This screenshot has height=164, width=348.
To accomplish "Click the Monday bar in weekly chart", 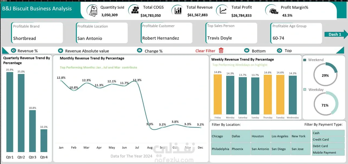I will [x=230, y=95].
